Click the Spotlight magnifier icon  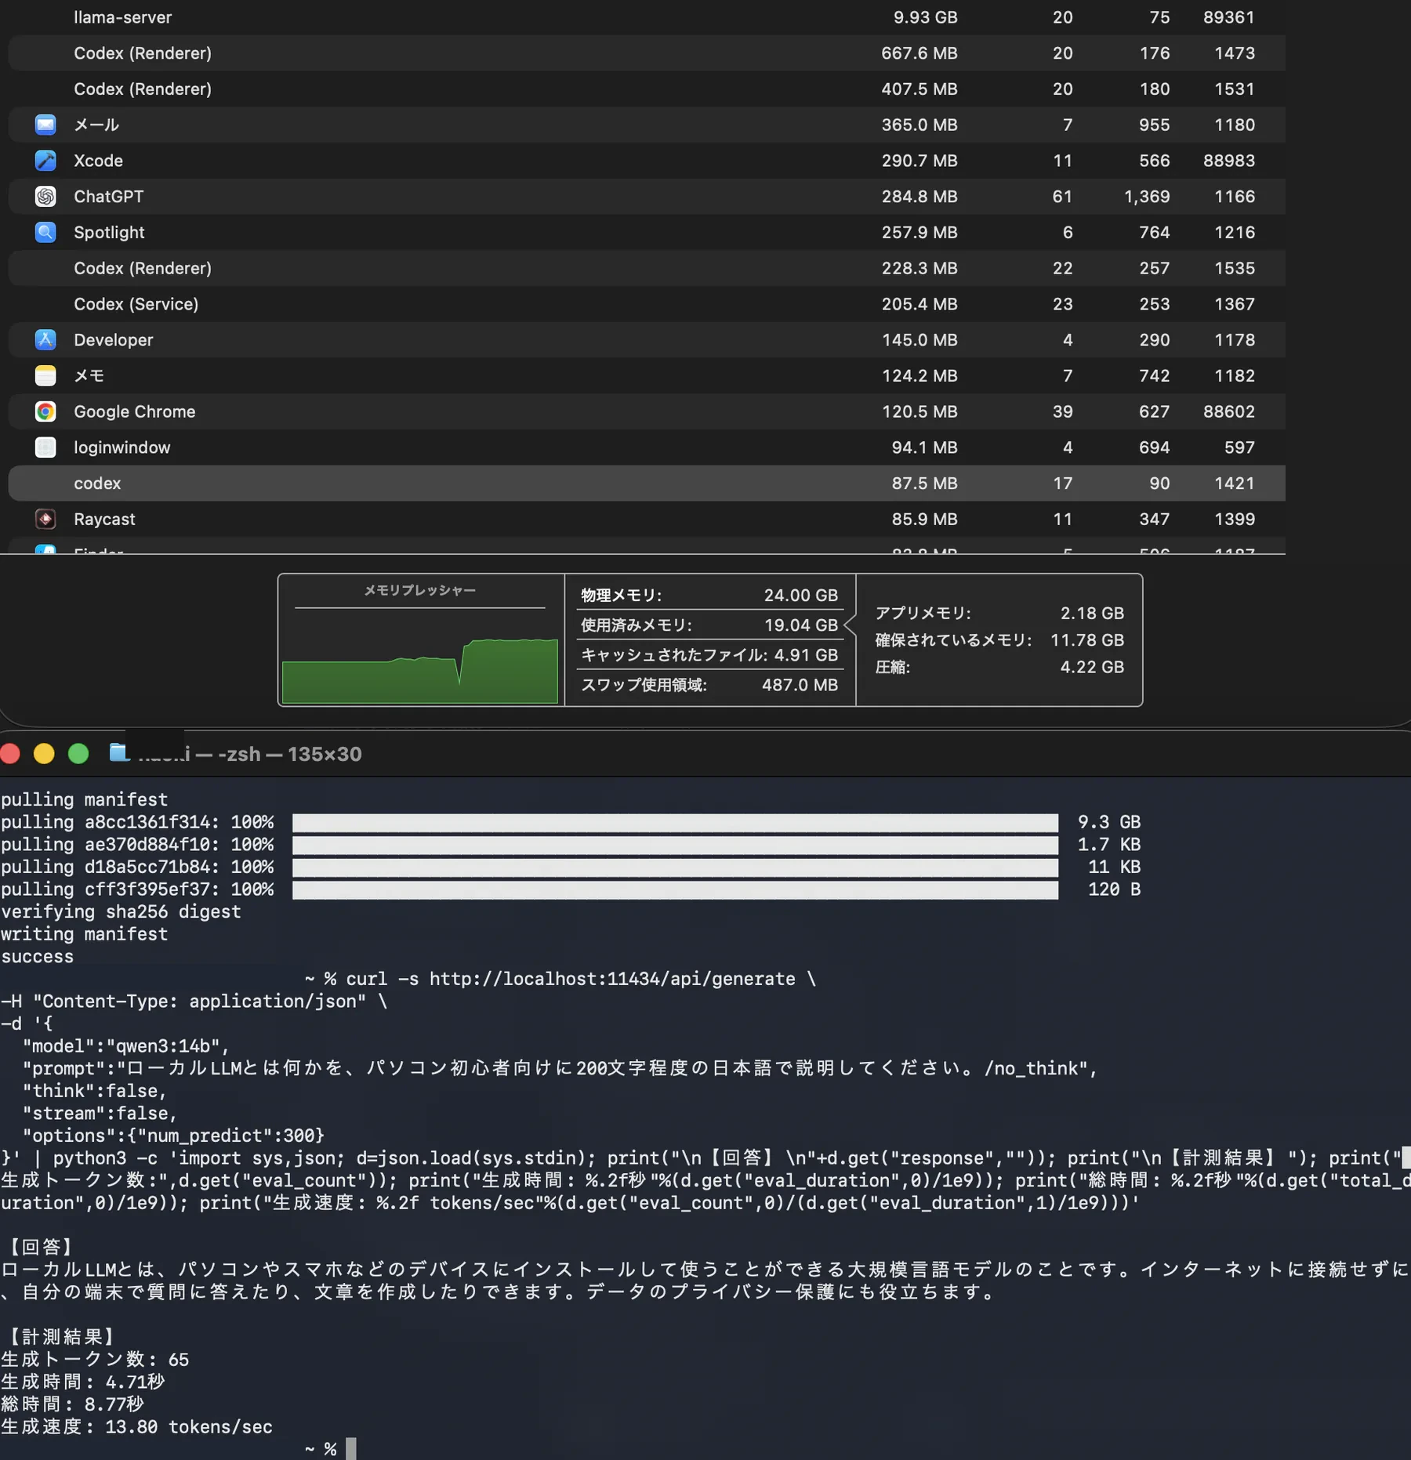(45, 232)
